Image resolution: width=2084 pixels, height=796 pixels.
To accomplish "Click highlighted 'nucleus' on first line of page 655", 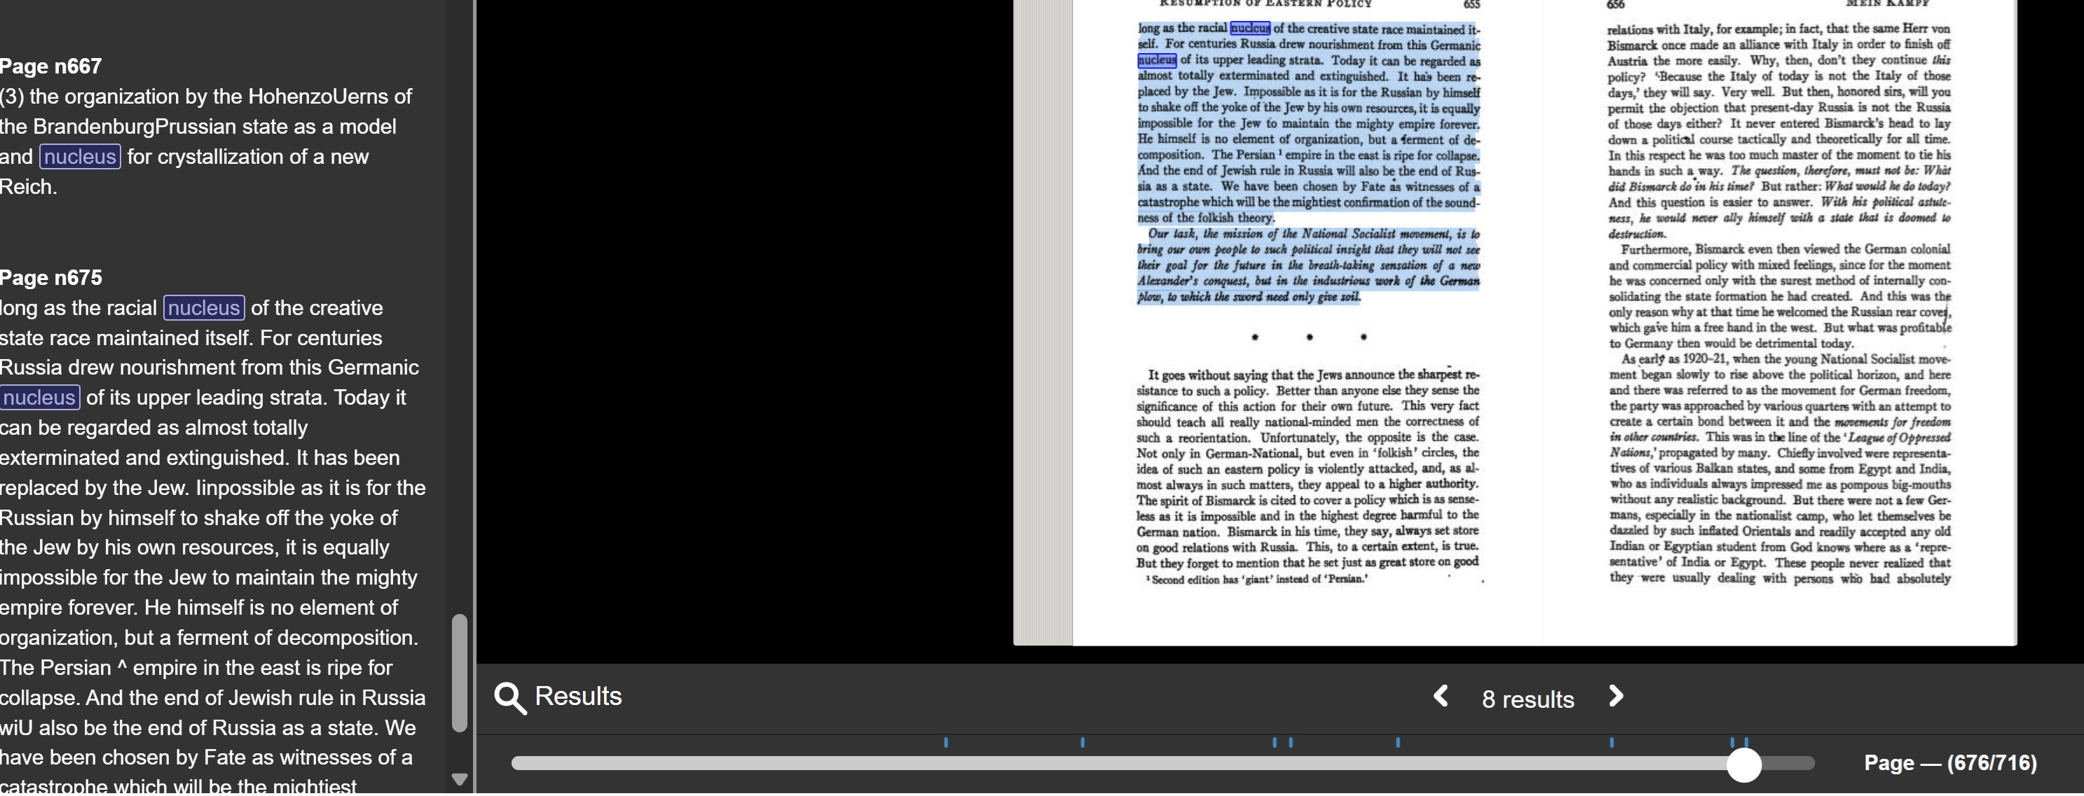I will pyautogui.click(x=1250, y=28).
